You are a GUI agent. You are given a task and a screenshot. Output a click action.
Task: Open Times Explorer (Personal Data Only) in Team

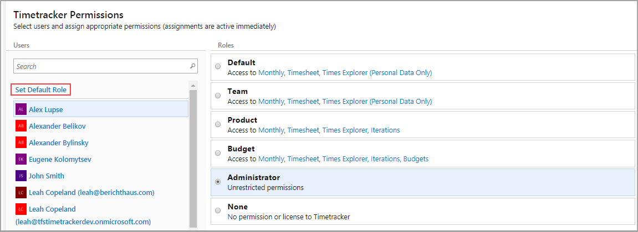pos(377,102)
